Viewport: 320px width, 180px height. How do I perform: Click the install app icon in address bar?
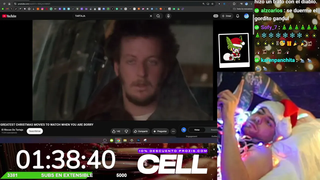(208, 4)
